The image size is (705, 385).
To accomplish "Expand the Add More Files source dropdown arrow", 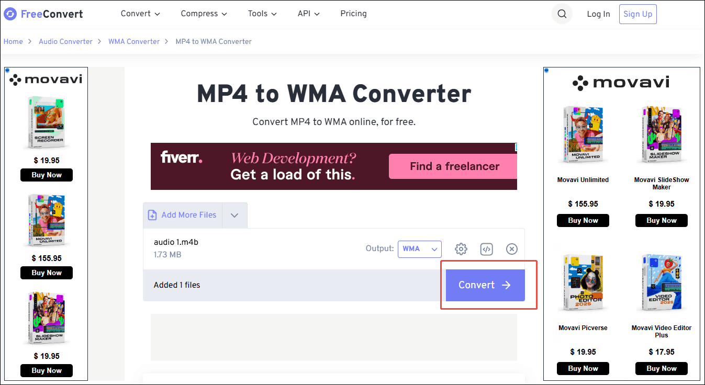I will pyautogui.click(x=234, y=216).
